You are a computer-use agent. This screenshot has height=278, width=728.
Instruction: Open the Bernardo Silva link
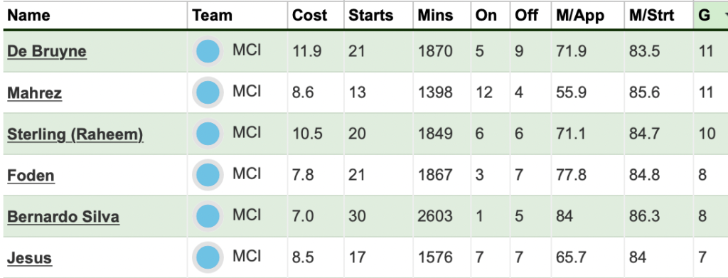click(63, 217)
